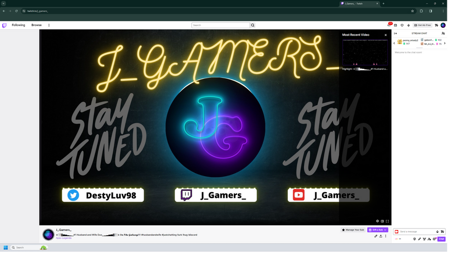Open the Following page

(x=18, y=25)
